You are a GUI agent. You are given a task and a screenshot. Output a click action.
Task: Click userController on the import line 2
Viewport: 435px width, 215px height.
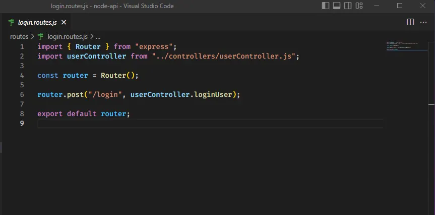pyautogui.click(x=97, y=57)
